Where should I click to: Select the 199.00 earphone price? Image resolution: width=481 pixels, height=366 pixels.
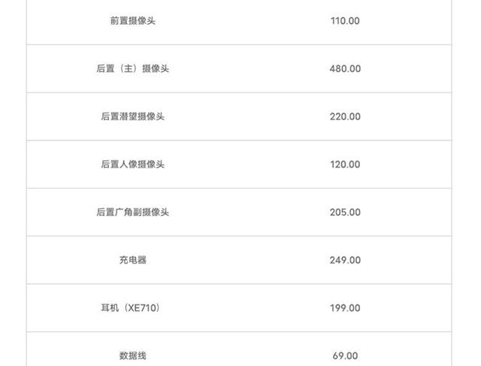[x=345, y=308]
